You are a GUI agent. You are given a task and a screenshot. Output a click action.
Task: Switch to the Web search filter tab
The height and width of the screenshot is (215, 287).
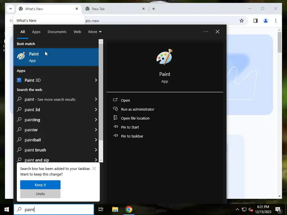77,32
